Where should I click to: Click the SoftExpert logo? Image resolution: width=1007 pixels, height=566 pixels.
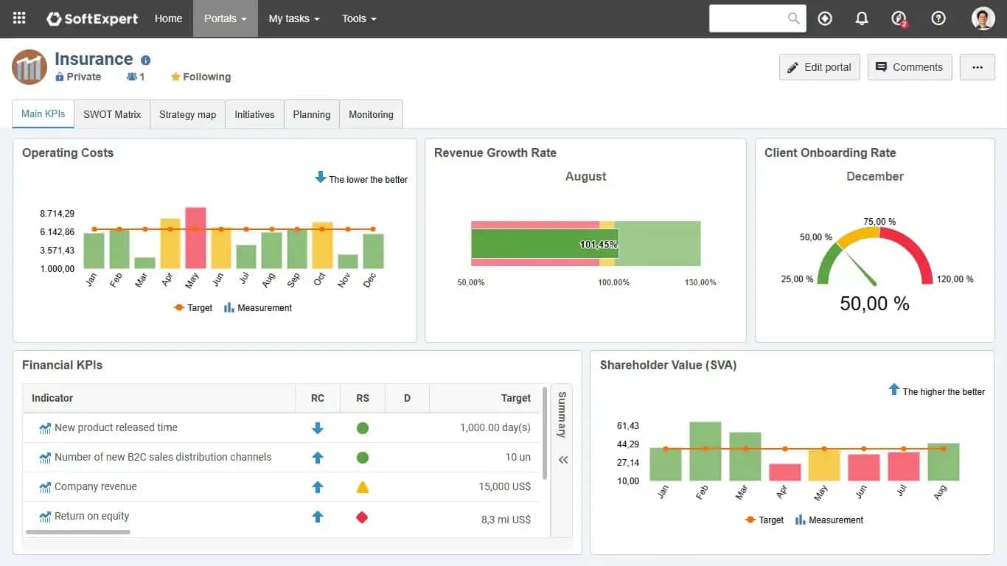coord(92,18)
